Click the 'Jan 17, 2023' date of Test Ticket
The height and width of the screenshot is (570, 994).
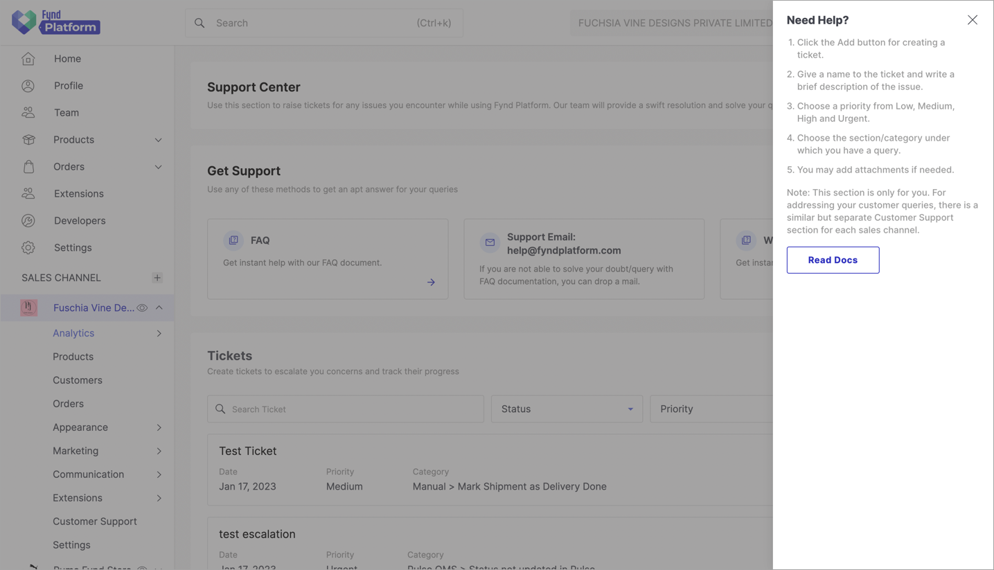pos(247,486)
